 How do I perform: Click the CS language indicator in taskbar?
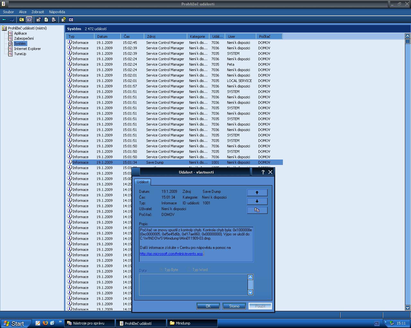(377, 324)
